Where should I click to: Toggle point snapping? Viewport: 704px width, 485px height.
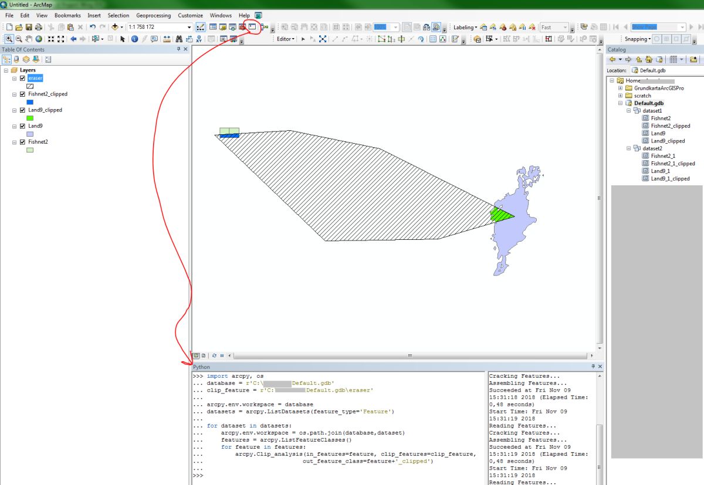(x=656, y=39)
